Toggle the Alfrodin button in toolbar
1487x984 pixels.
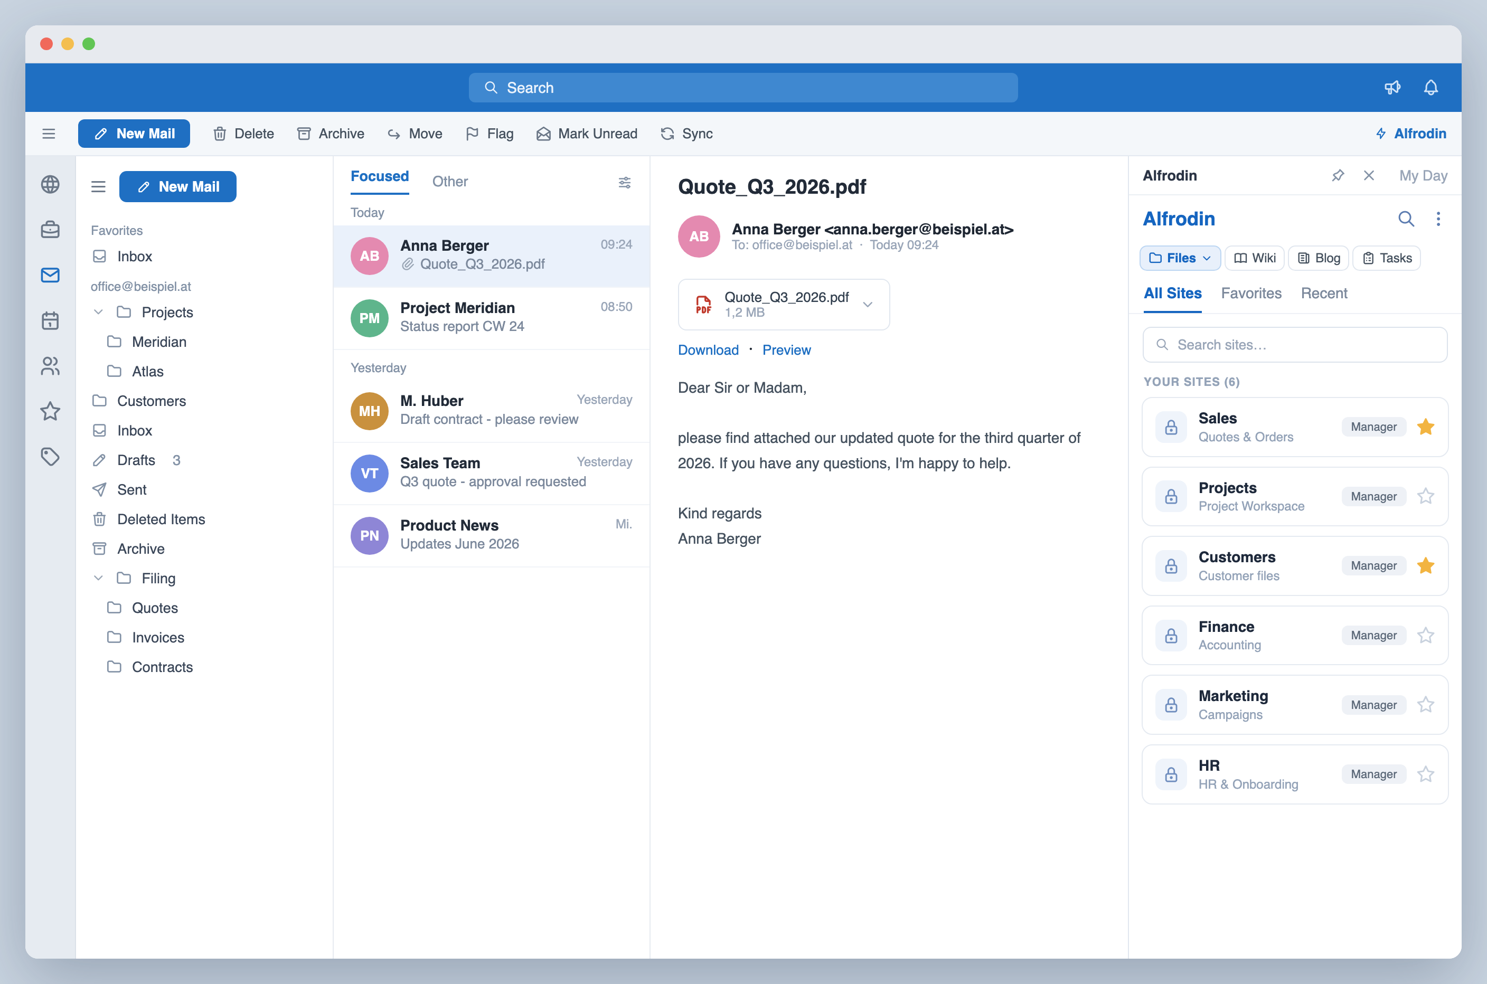click(x=1410, y=134)
